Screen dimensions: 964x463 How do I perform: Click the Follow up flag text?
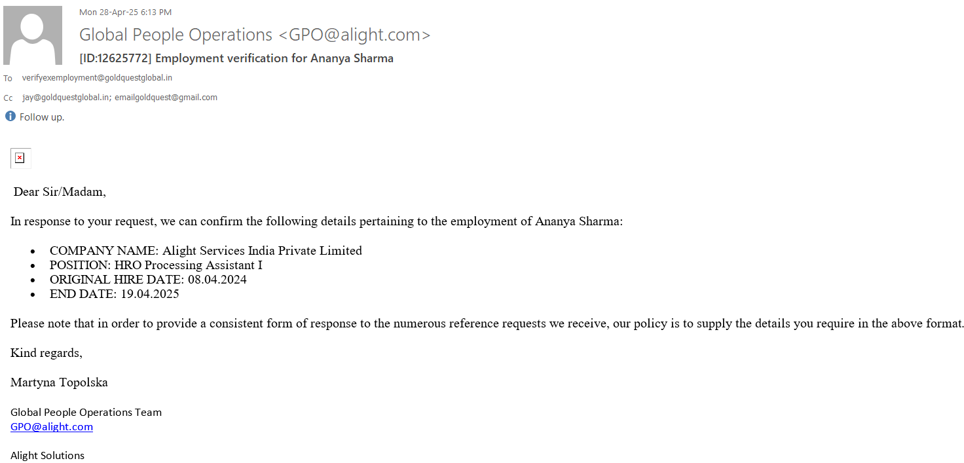pos(42,117)
